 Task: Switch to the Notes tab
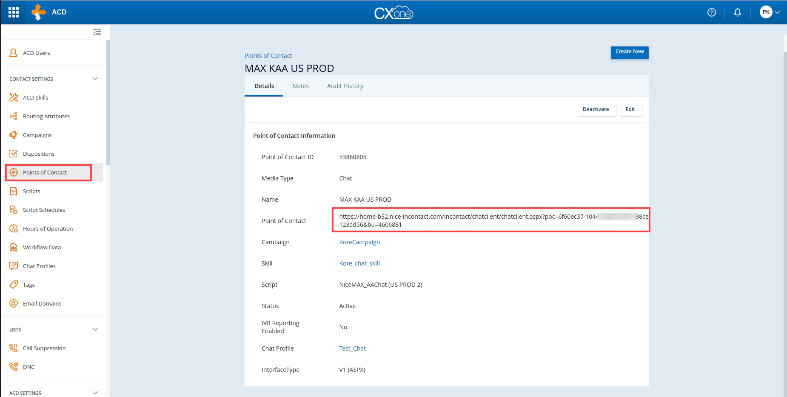[301, 86]
